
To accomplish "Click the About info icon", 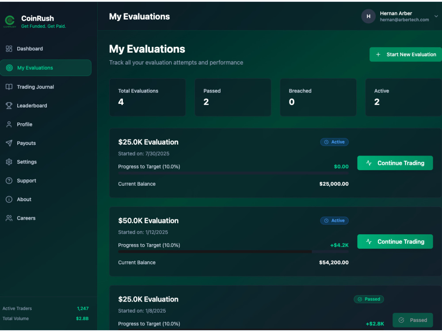I will (9, 199).
